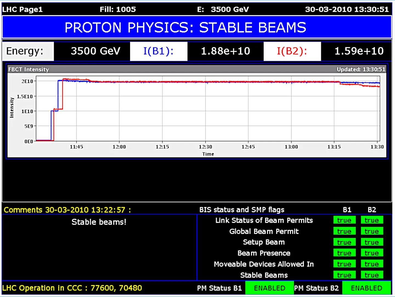Image resolution: width=395 pixels, height=297 pixels.
Task: Click the 'Time' axis title
Action: pos(208,154)
